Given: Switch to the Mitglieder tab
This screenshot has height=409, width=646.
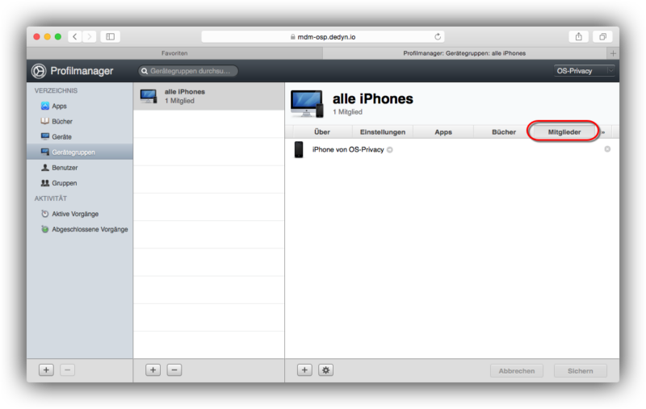Looking at the screenshot, I should coord(564,131).
